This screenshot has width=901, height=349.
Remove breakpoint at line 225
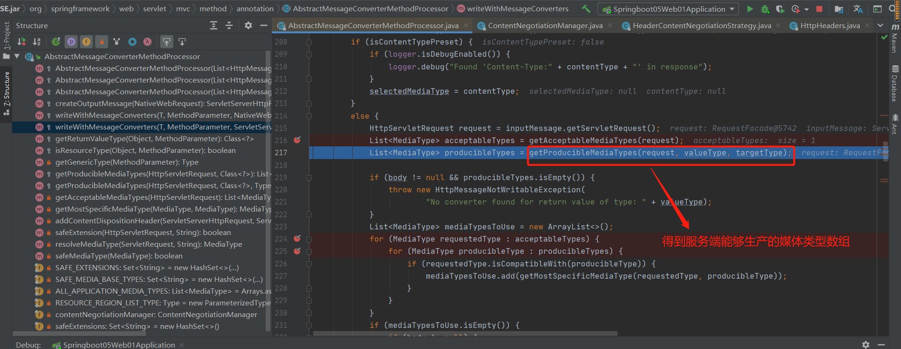297,251
